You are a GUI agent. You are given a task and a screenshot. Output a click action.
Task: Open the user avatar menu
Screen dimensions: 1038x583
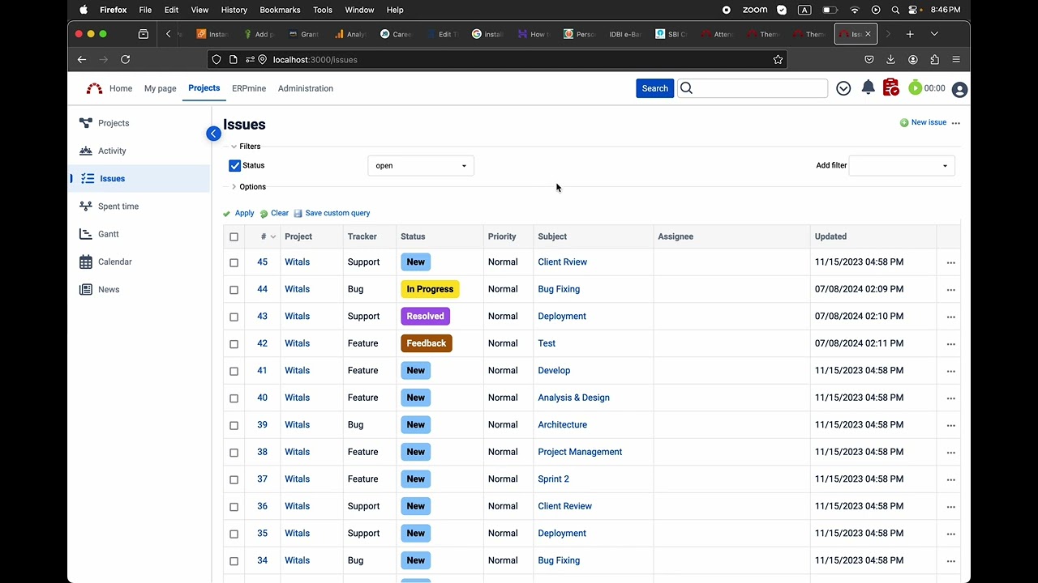coord(959,89)
